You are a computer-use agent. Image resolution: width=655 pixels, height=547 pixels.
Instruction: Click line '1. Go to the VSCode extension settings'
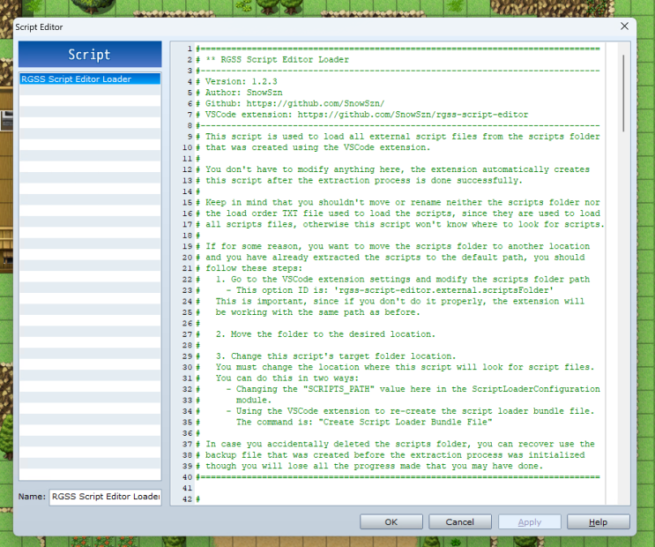pyautogui.click(x=392, y=279)
